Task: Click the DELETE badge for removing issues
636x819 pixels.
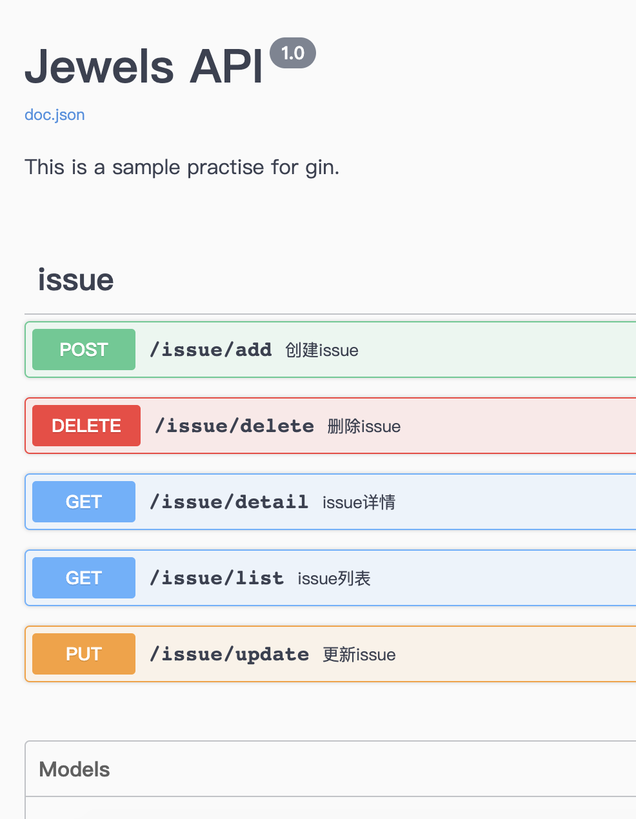Action: tap(86, 426)
